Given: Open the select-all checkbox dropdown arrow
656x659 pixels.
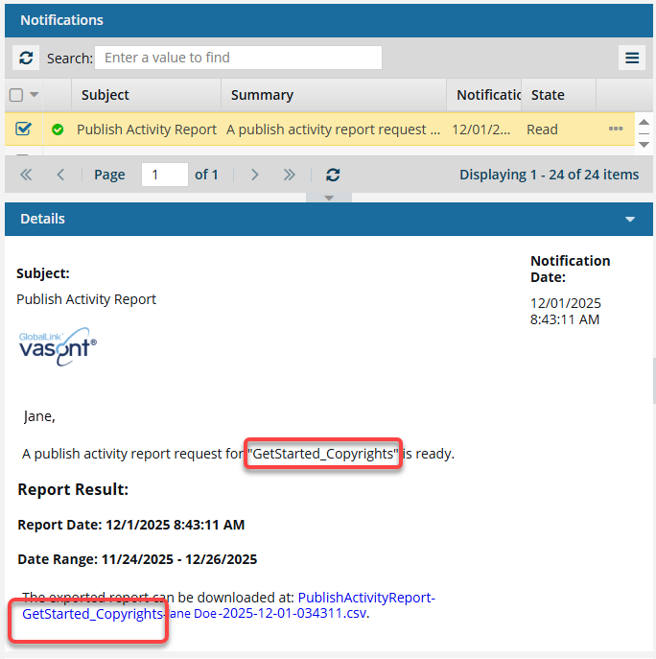Looking at the screenshot, I should click(x=35, y=95).
